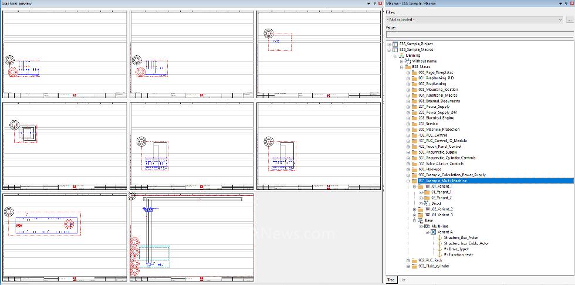Image resolution: width=575 pixels, height=285 pixels.
Task: Pin the Graphical preview panel
Action: tap(374, 4)
